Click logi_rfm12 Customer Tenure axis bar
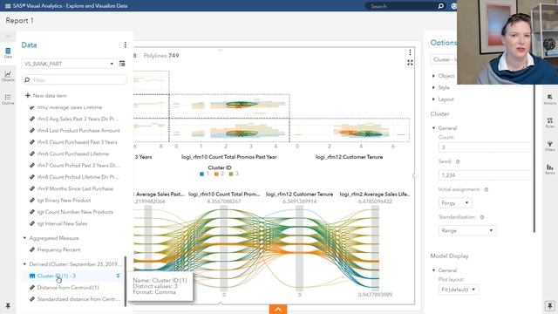This screenshot has height=314, width=558. point(300,248)
